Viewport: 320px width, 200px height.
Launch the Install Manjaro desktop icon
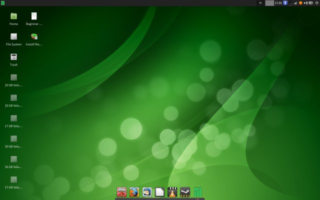coord(34,36)
